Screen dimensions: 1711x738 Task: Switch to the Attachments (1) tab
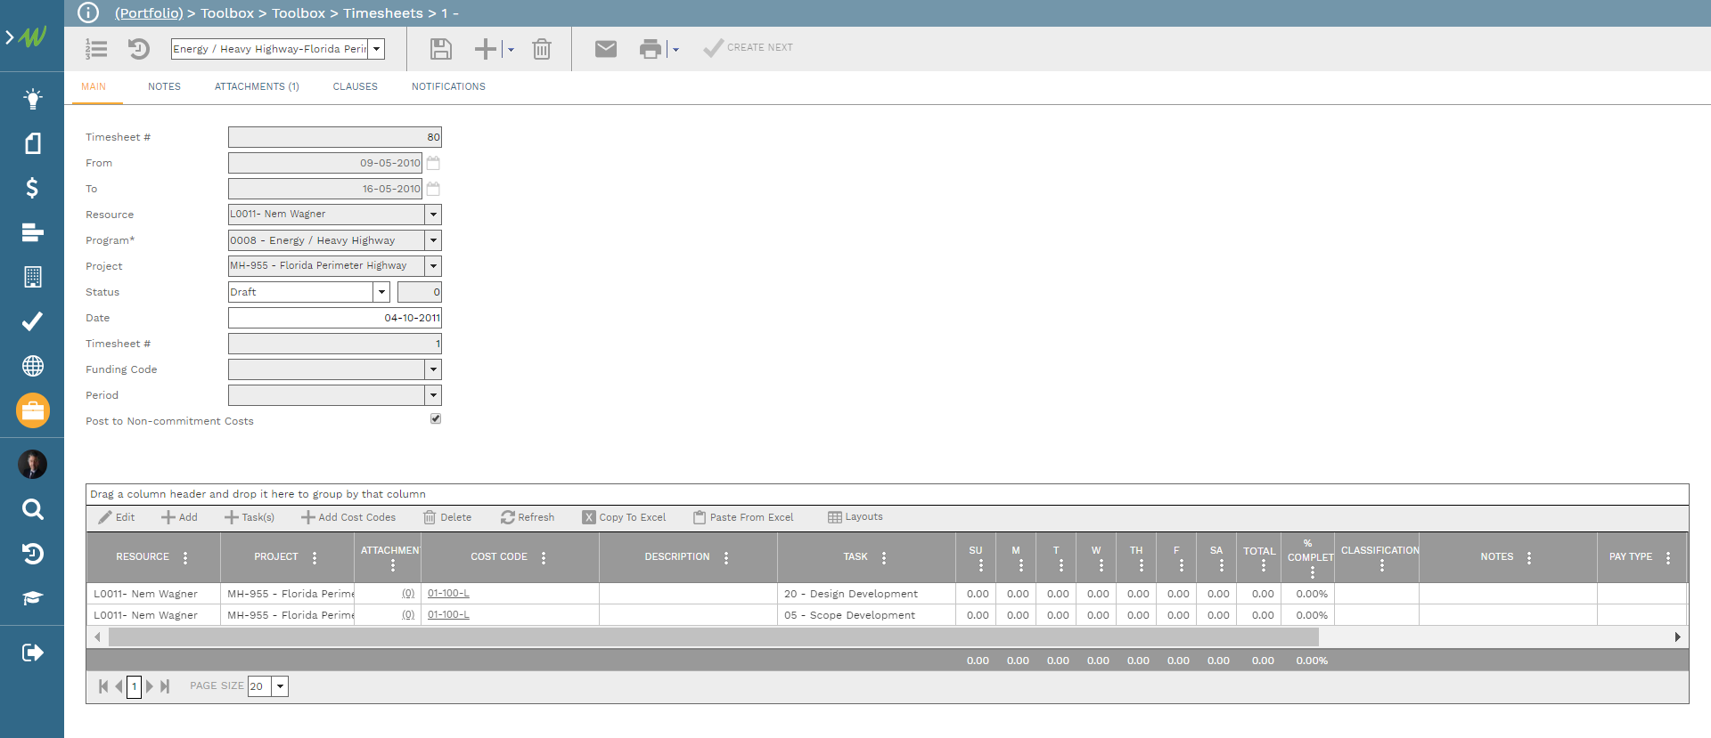pos(257,86)
